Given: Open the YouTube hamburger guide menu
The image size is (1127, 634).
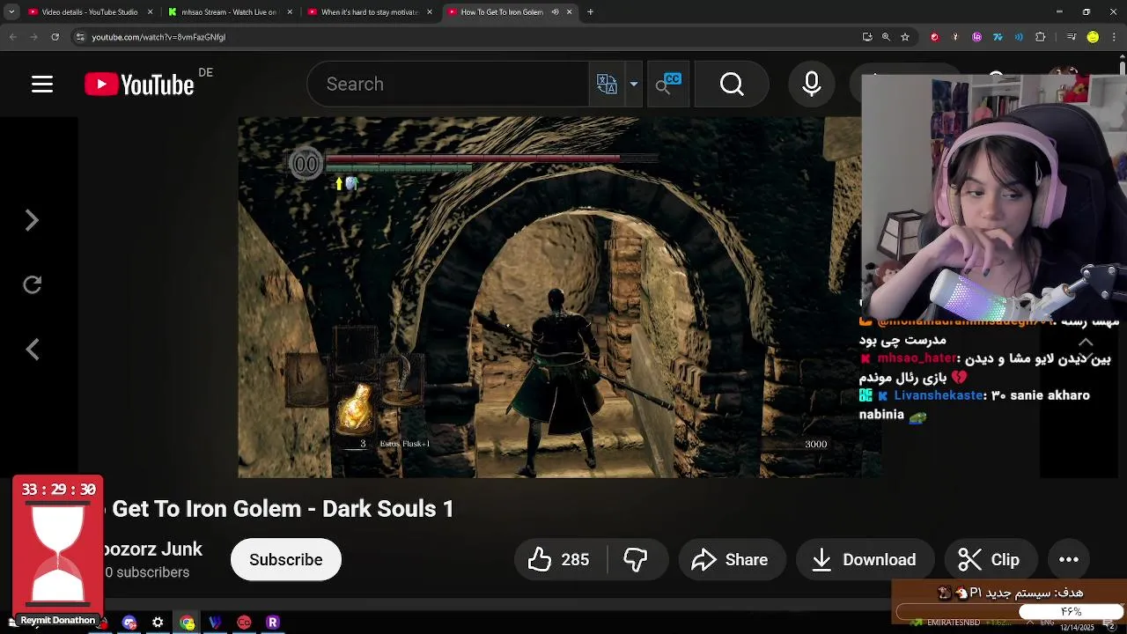Looking at the screenshot, I should pyautogui.click(x=42, y=85).
